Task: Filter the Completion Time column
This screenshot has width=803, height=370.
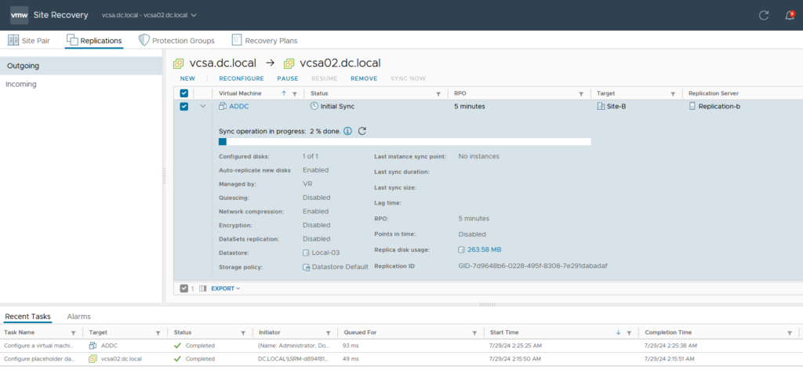Action: click(790, 332)
